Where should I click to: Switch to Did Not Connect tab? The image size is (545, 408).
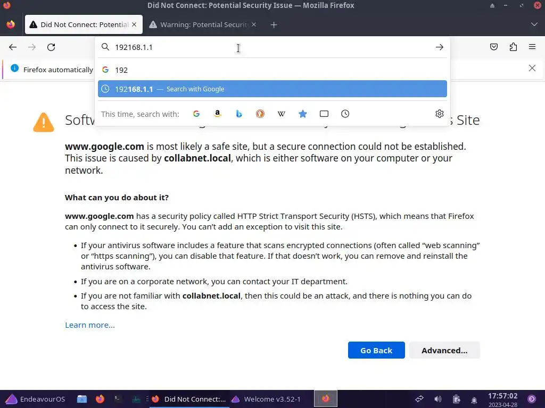(x=84, y=24)
